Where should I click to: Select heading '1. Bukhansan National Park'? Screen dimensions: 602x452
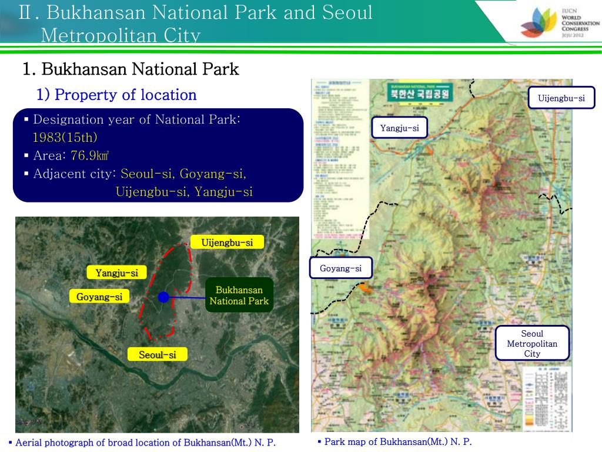click(x=131, y=69)
